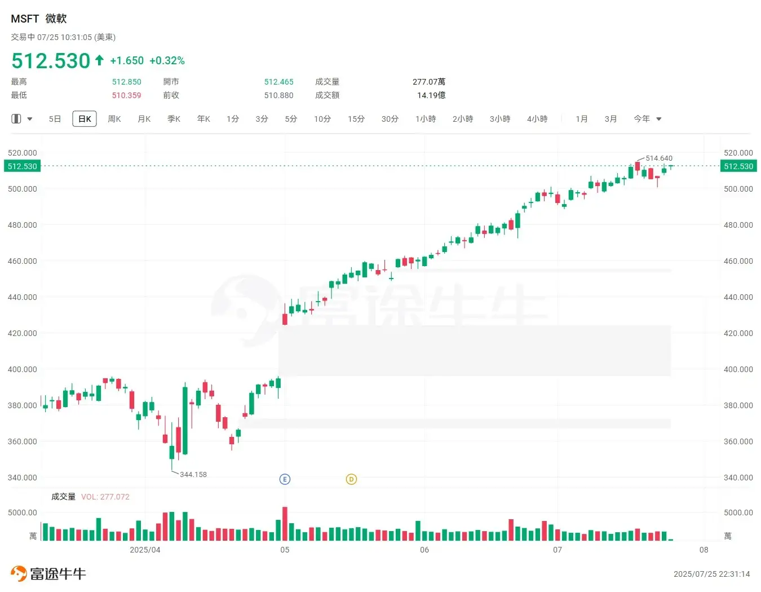Choose the 3月 range button
This screenshot has height=592, width=761.
(x=611, y=119)
